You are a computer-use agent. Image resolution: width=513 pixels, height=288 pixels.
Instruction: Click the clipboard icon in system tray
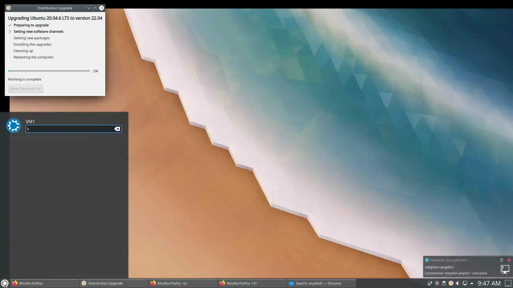[x=444, y=283]
